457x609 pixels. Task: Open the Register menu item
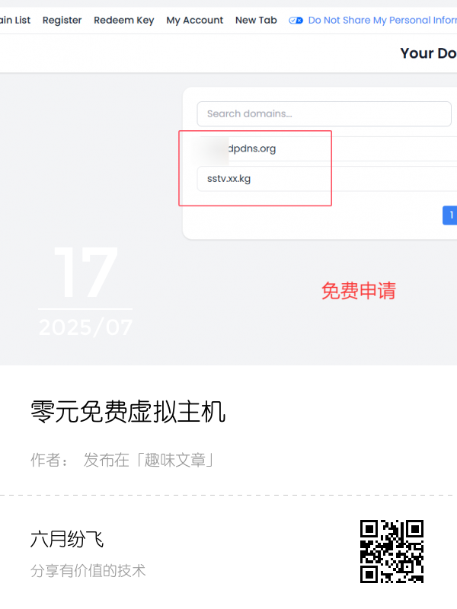point(62,21)
